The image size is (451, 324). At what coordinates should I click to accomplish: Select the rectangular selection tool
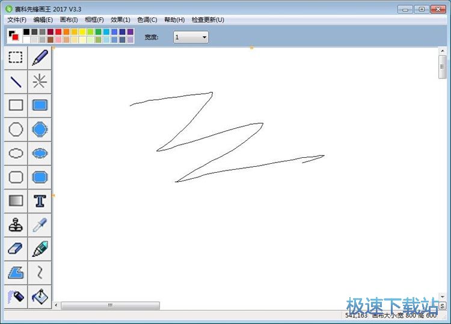(x=16, y=58)
